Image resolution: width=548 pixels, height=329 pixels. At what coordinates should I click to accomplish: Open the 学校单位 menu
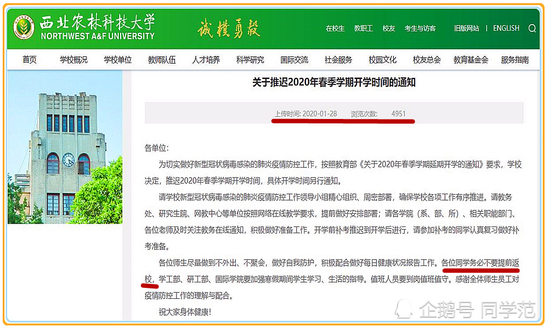coord(117,60)
